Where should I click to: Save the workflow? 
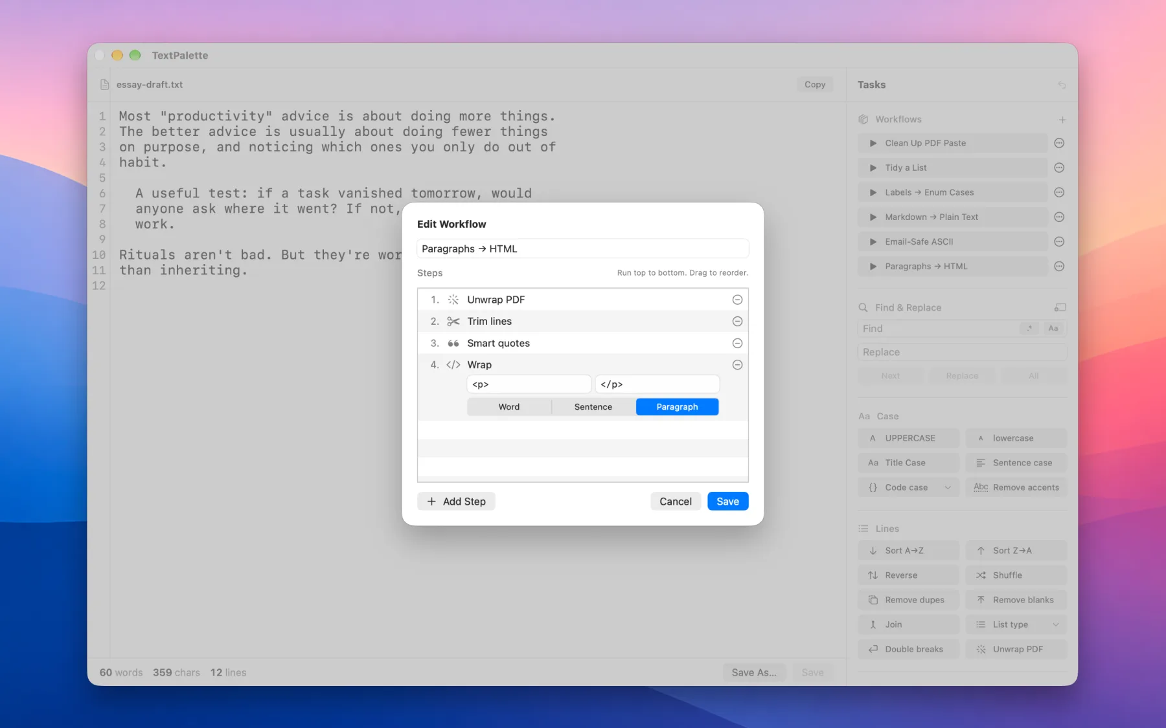click(727, 502)
